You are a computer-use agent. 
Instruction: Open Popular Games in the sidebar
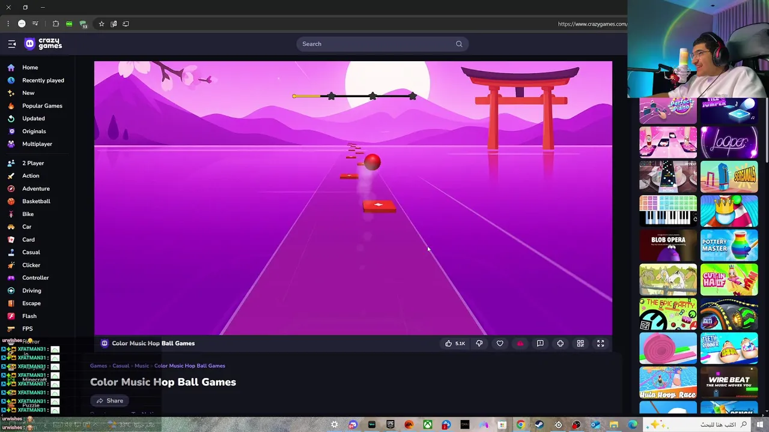pos(42,106)
